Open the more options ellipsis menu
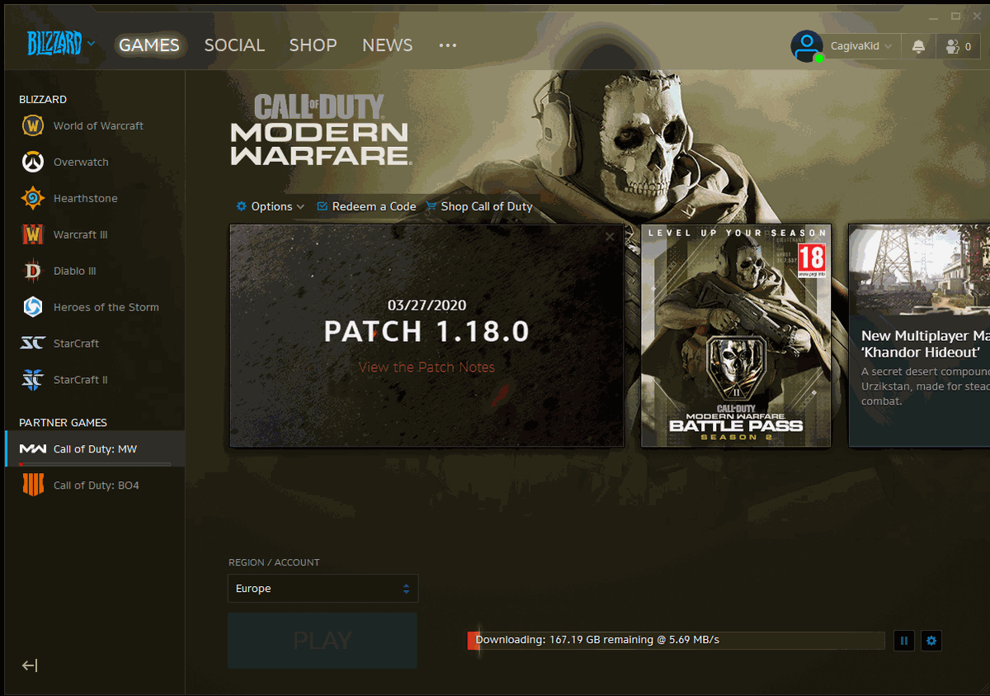Viewport: 990px width, 696px height. (448, 45)
